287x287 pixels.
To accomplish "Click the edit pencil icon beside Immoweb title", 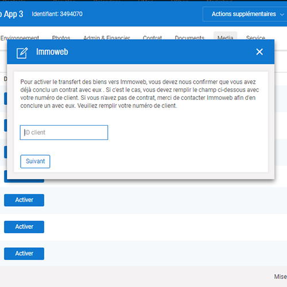I will tap(22, 53).
